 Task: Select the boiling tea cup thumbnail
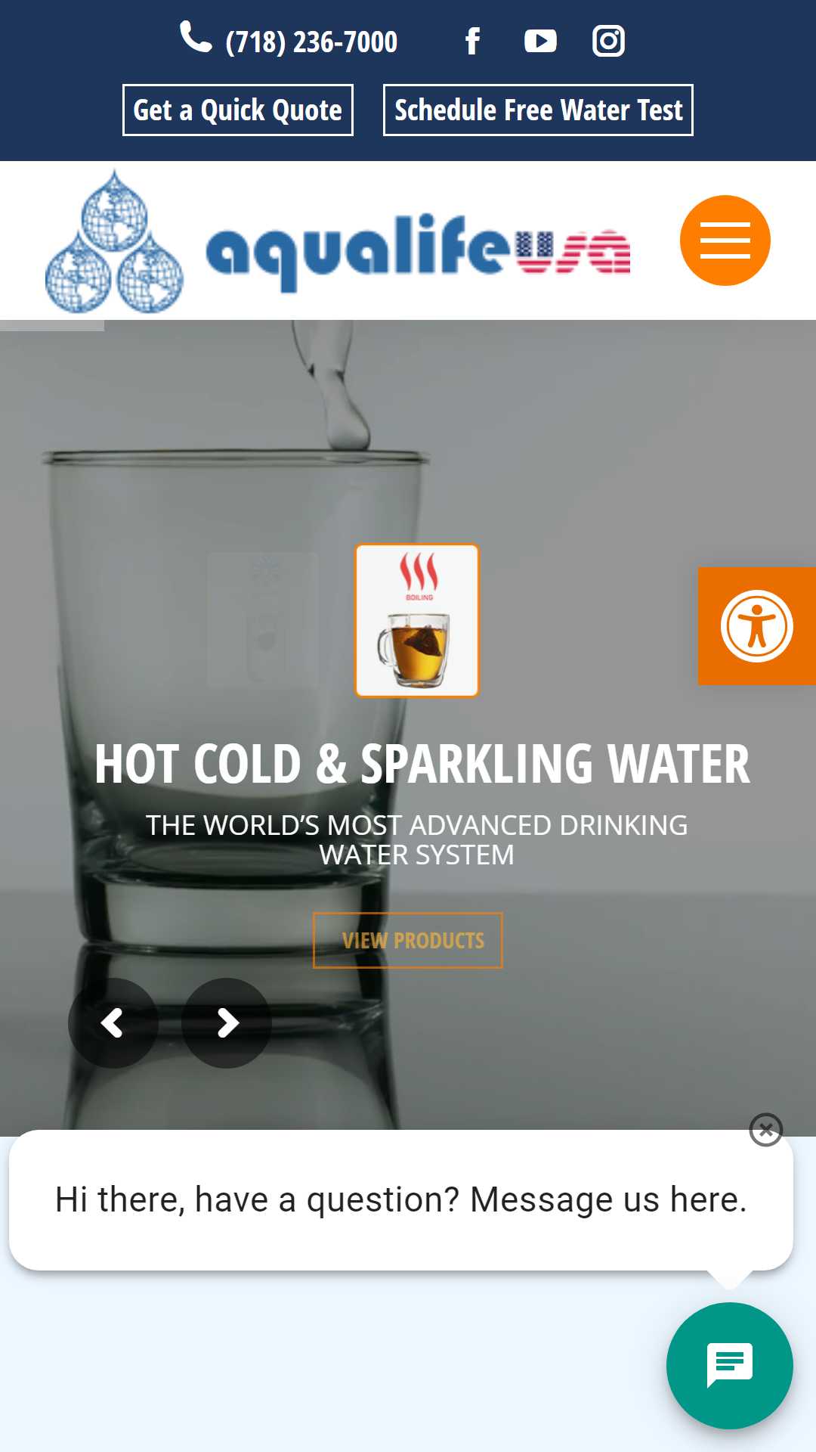pos(417,620)
